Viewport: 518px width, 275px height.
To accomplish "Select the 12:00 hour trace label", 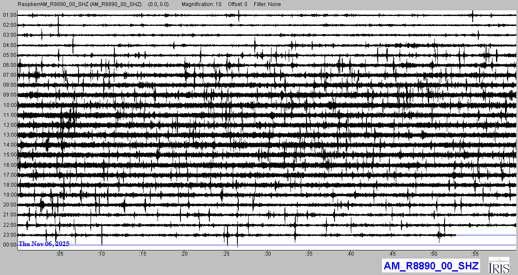I will pyautogui.click(x=9, y=125).
